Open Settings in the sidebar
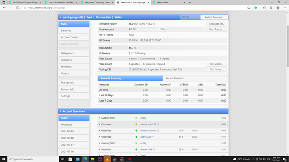This screenshot has width=289, height=162. tap(74, 96)
